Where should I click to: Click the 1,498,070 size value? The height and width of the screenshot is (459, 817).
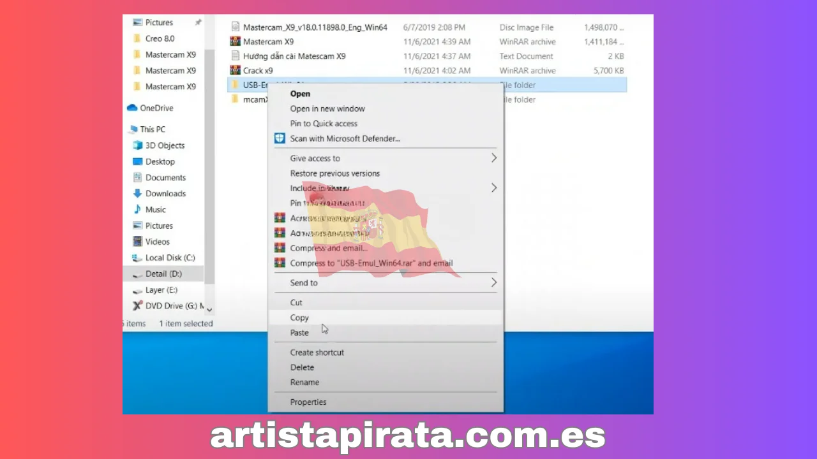(604, 27)
